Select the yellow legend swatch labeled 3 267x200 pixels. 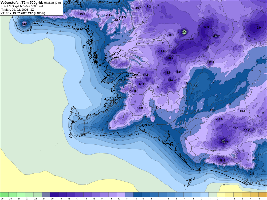pos(246,195)
